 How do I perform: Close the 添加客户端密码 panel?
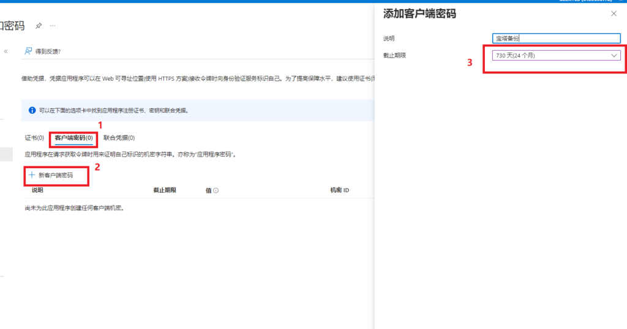pos(614,13)
